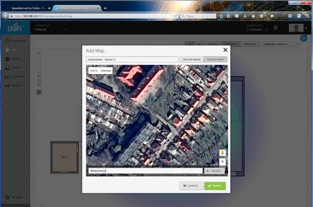The width and height of the screenshot is (313, 207).
Task: Zoom in with Google map plus button
Action: tap(222, 162)
